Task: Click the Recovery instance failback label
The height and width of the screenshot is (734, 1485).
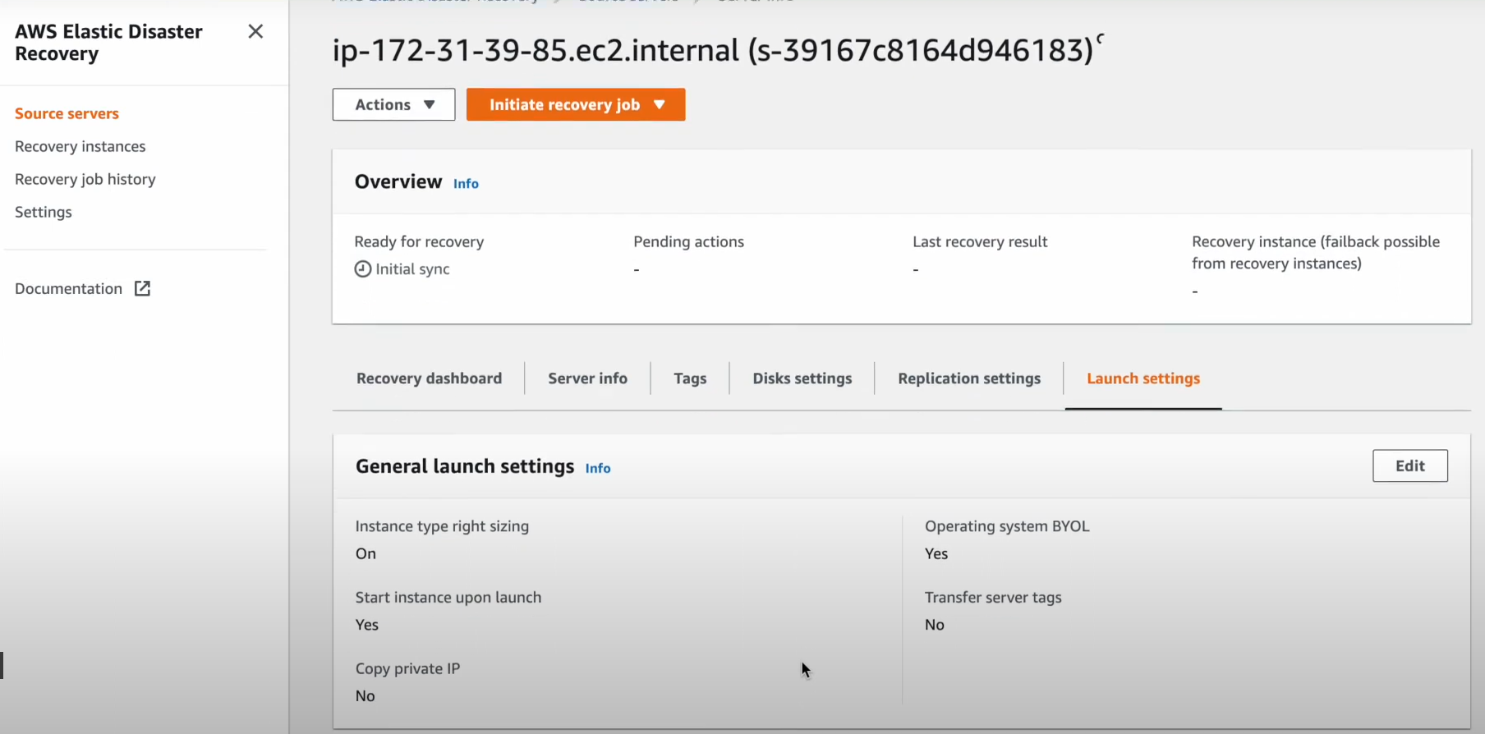Action: coord(1316,253)
